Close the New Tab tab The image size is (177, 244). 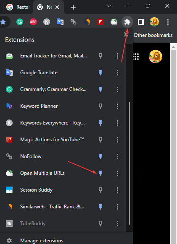pos(57,7)
